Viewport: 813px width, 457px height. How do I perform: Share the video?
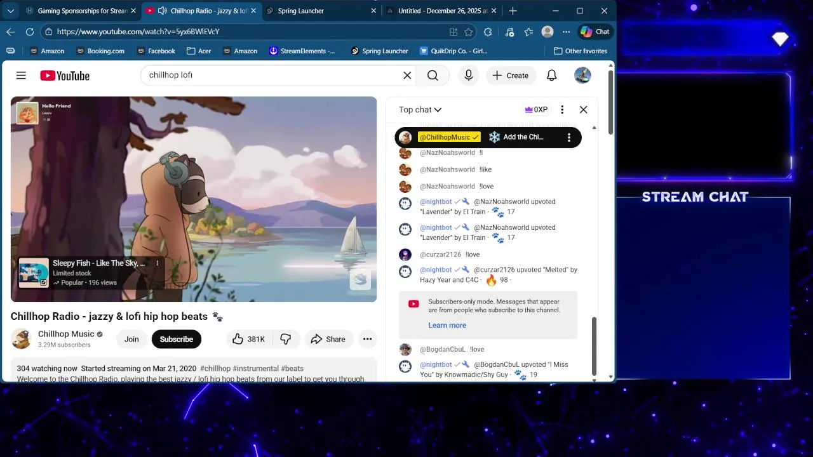328,339
